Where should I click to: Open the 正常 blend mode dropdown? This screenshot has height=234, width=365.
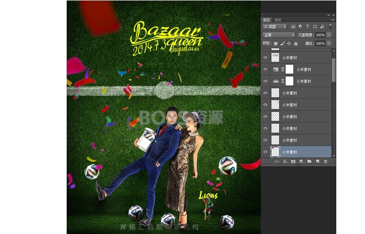point(279,35)
